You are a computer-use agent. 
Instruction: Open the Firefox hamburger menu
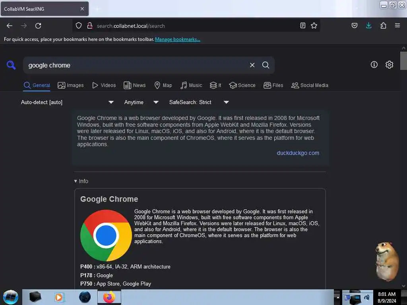397,25
